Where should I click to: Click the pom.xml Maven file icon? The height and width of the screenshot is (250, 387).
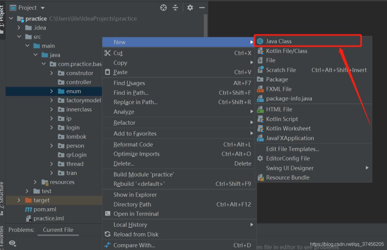click(28, 209)
